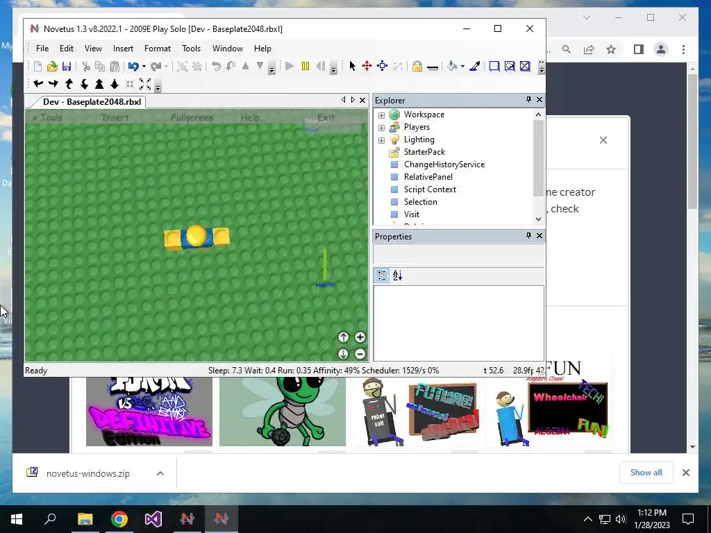Click the first square Surface tool icon
The width and height of the screenshot is (711, 533).
tap(494, 66)
